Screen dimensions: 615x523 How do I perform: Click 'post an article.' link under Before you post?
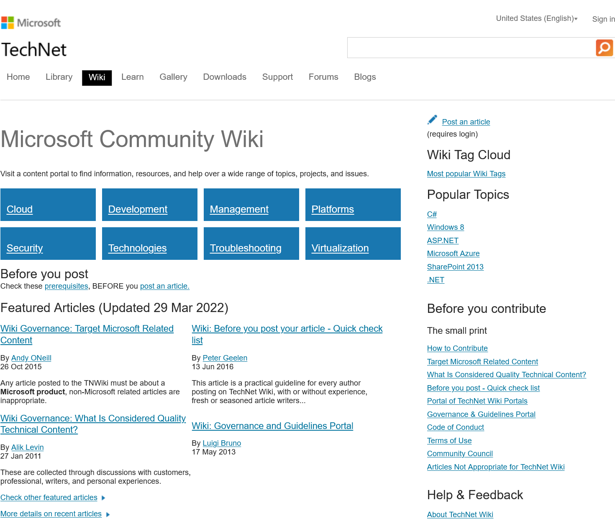point(165,286)
